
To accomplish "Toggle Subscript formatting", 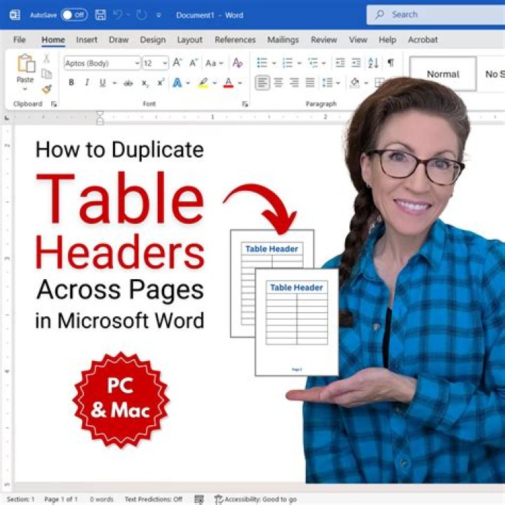I will point(145,83).
